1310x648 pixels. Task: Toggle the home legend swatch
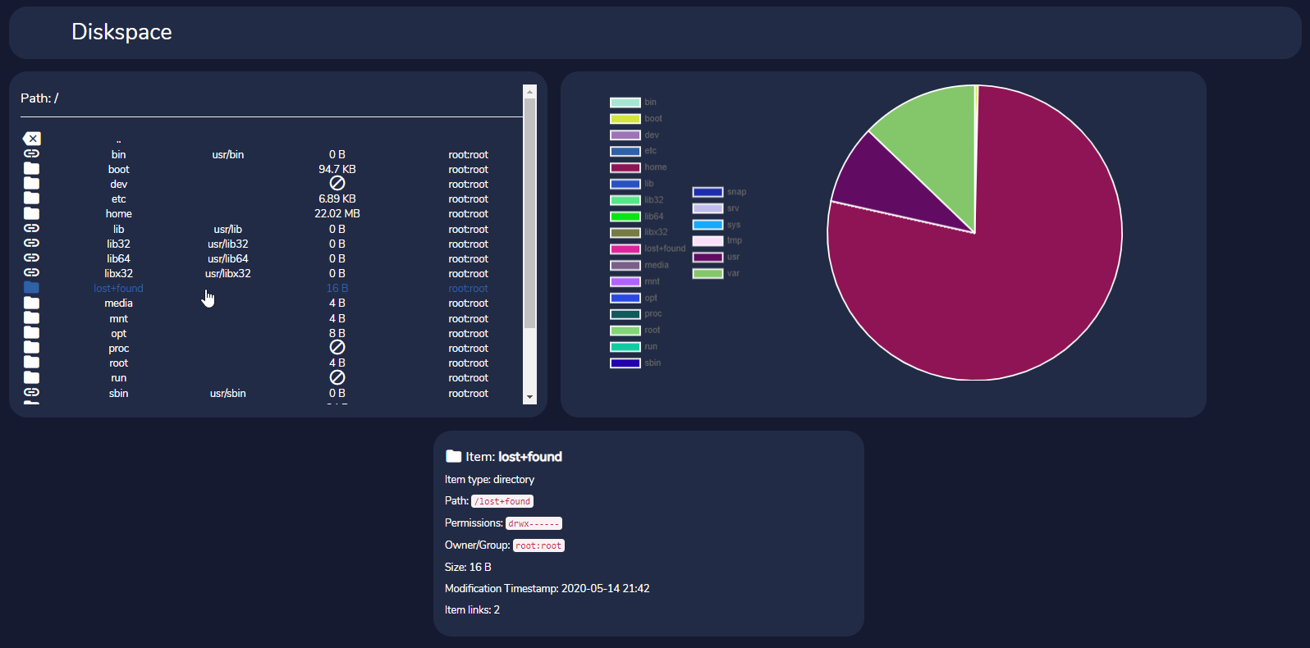tap(625, 167)
